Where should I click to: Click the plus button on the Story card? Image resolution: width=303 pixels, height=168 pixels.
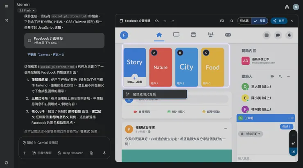pyautogui.click(x=135, y=78)
